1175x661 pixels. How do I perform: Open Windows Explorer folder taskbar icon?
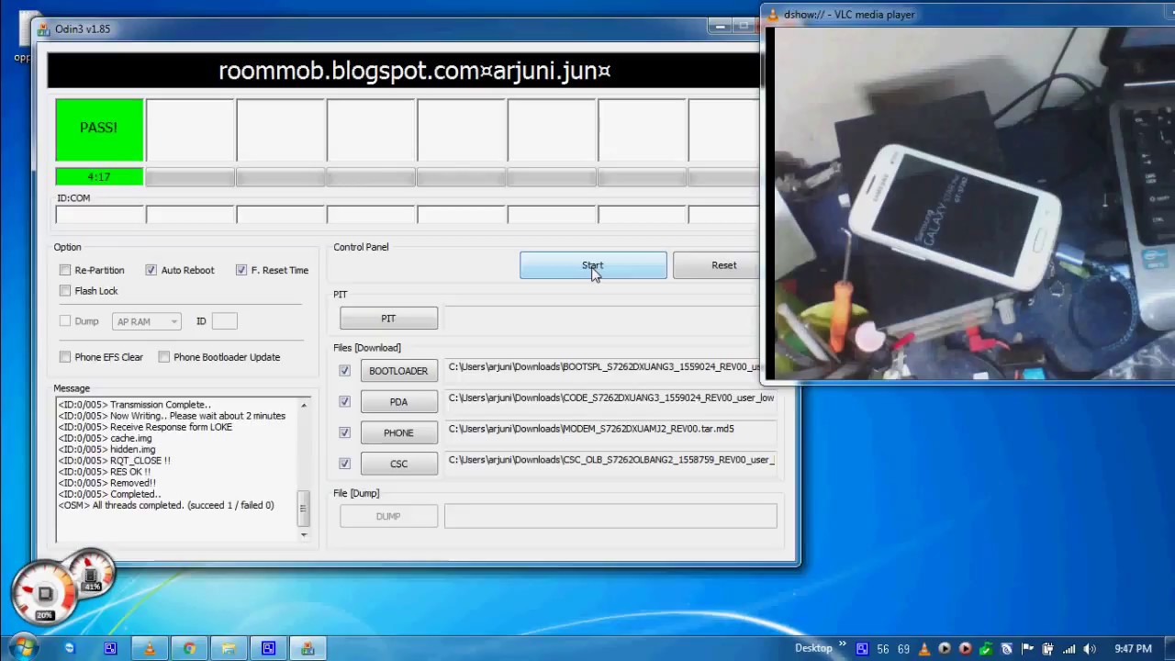[229, 648]
